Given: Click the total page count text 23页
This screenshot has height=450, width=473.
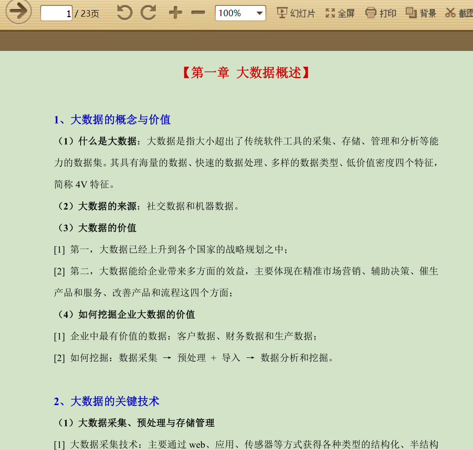Looking at the screenshot, I should coord(90,13).
